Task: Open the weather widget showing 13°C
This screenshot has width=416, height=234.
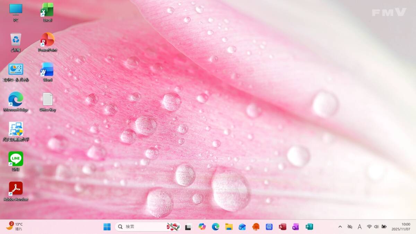Action: click(x=15, y=226)
